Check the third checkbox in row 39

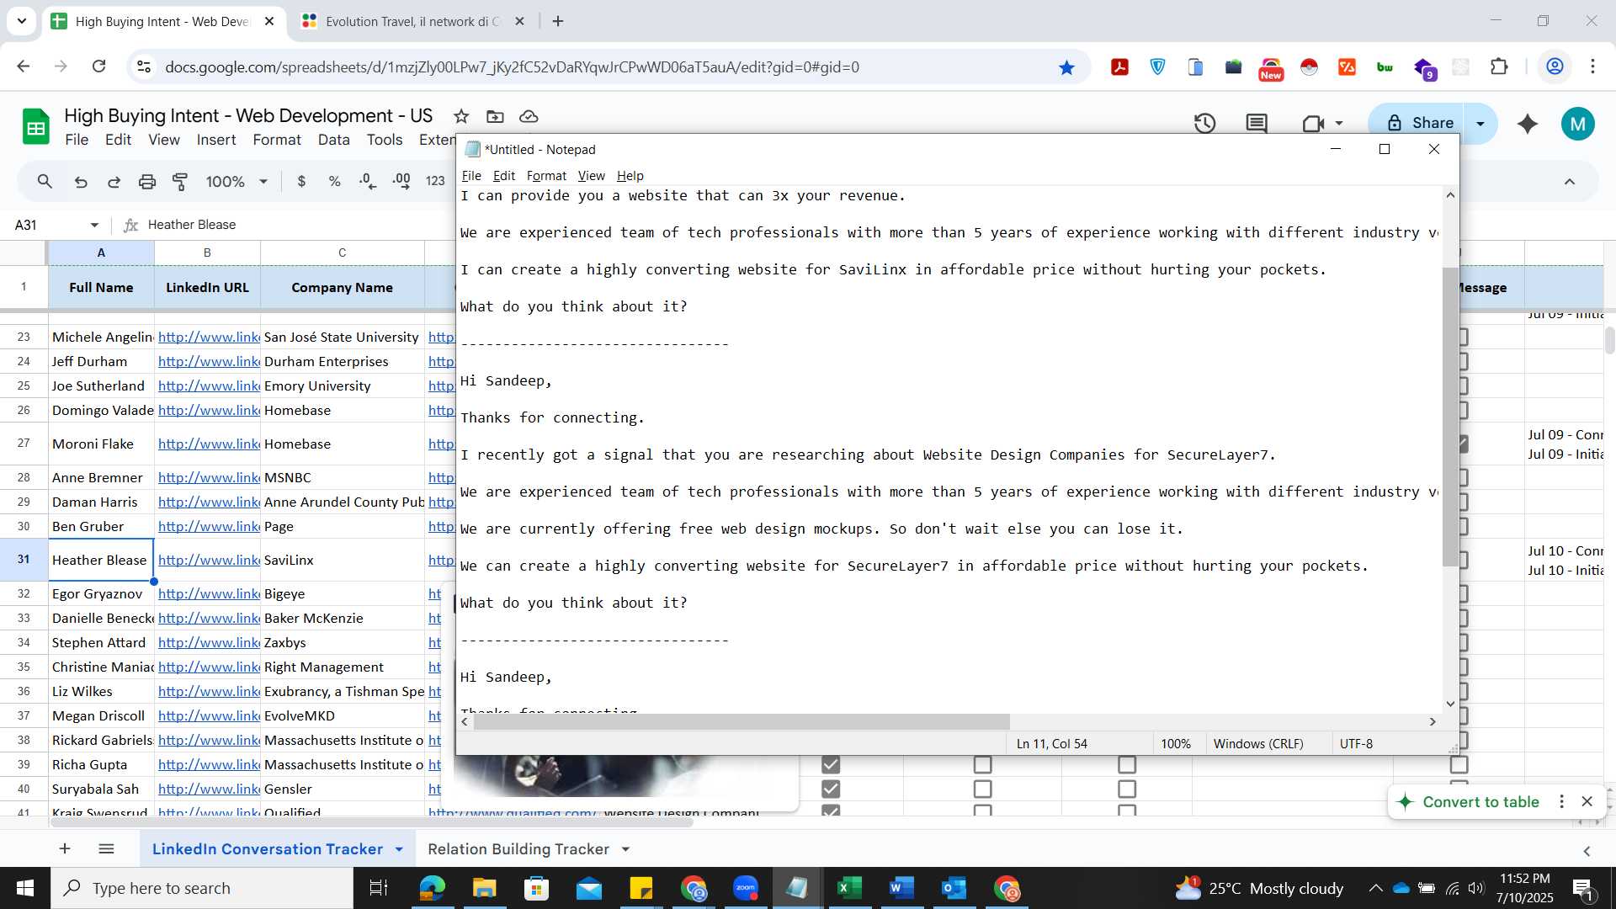(1127, 764)
